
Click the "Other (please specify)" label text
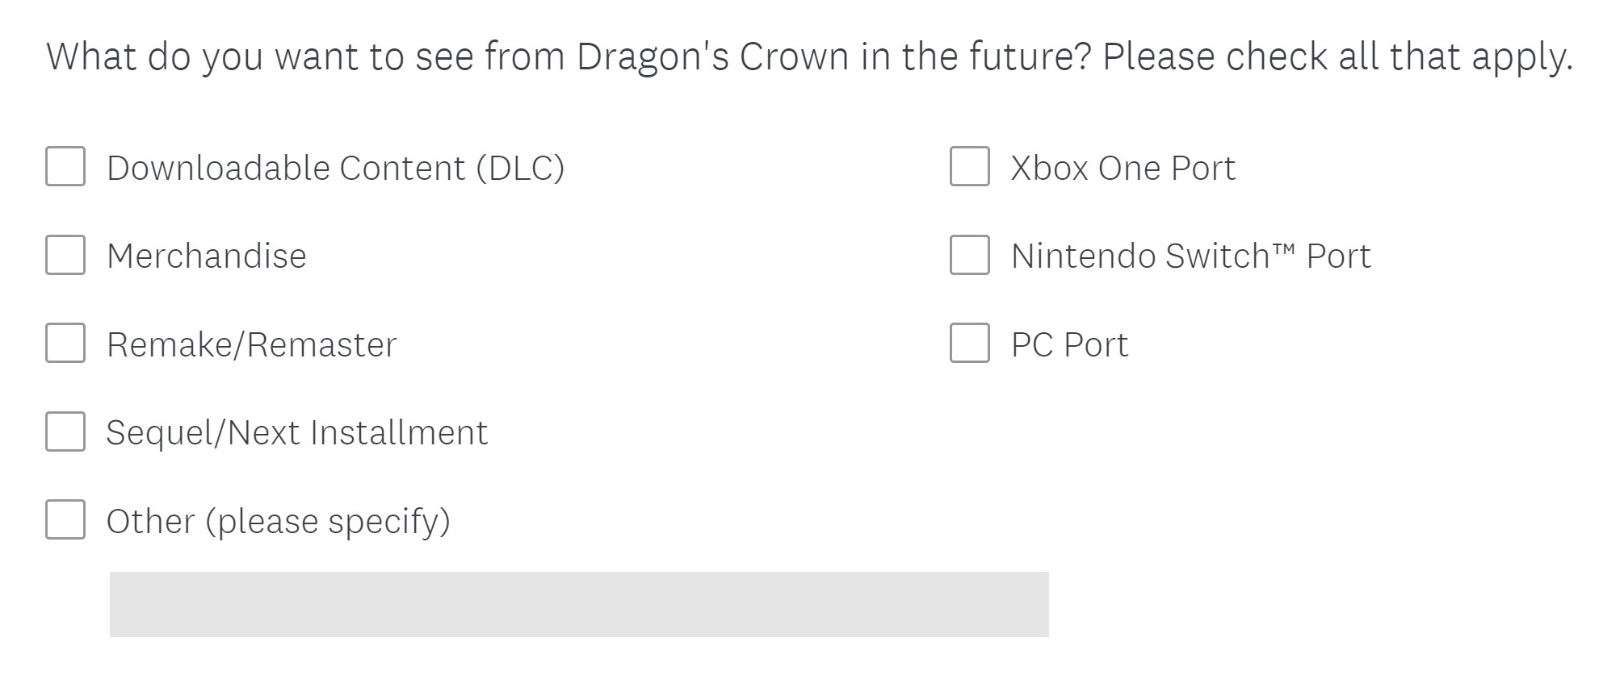(x=279, y=521)
